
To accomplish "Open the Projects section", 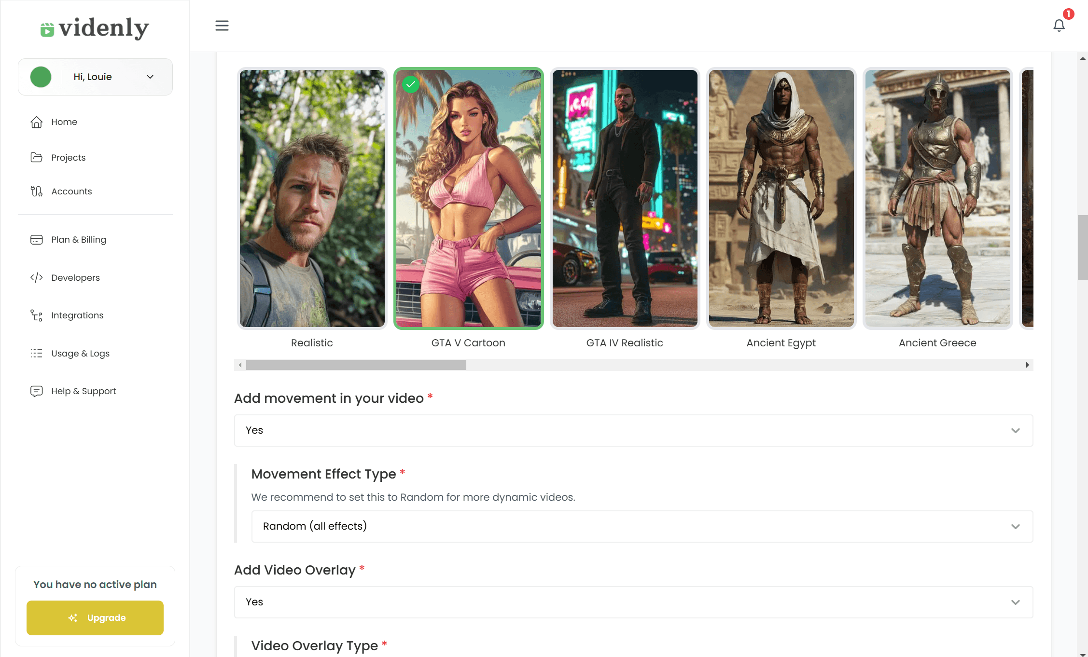I will click(69, 157).
